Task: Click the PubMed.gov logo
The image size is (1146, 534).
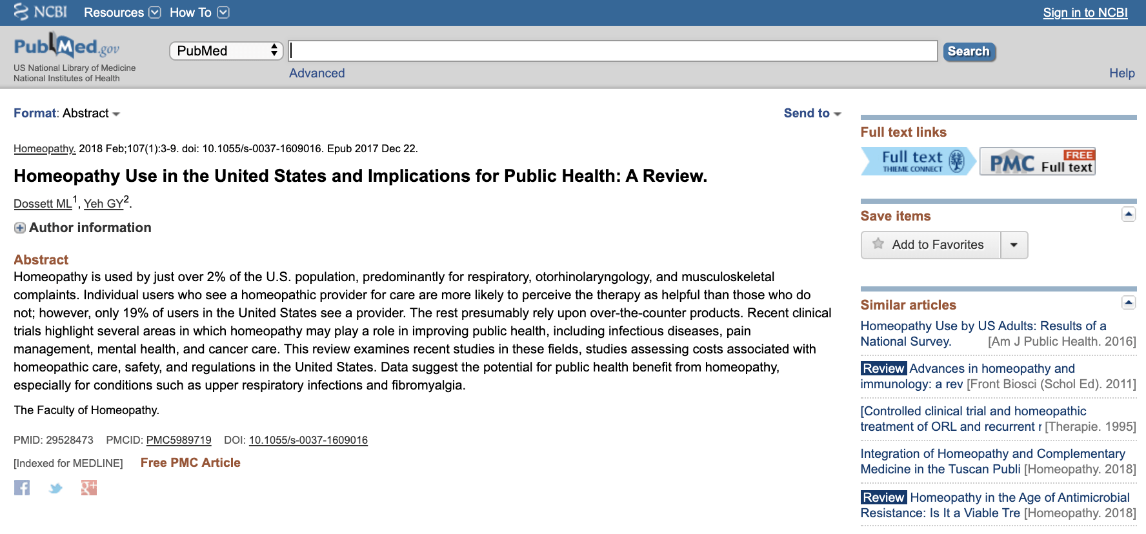Action: click(x=66, y=46)
